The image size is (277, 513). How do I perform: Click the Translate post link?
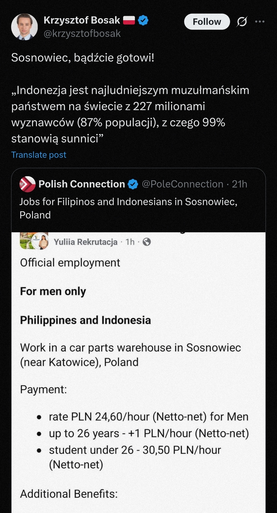pos(39,155)
